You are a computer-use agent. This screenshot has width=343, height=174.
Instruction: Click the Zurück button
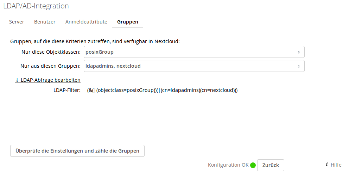tap(271, 165)
